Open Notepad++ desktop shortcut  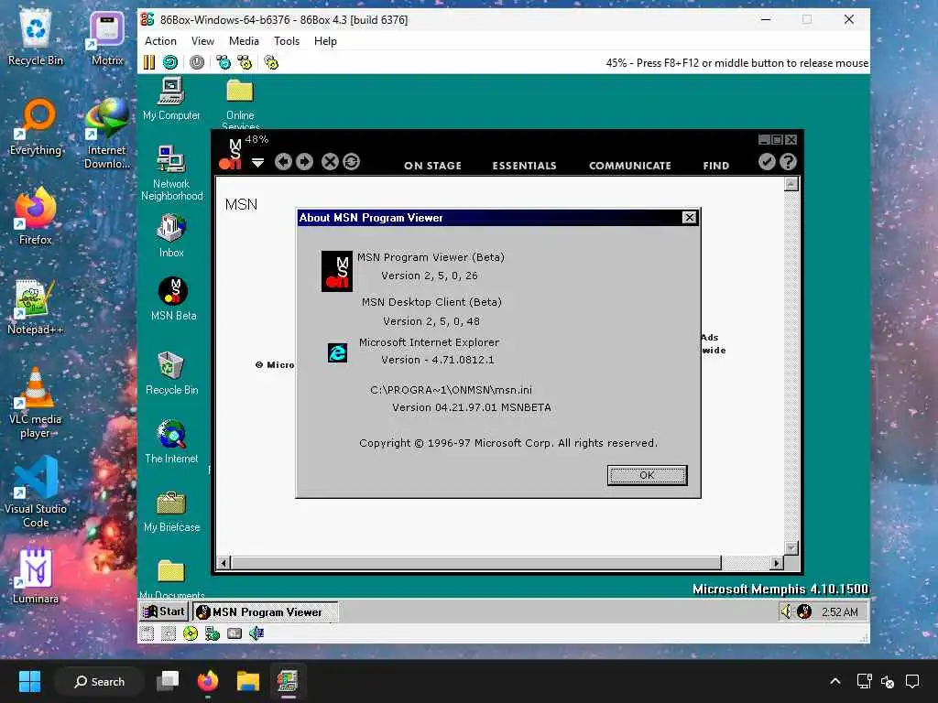(x=36, y=306)
